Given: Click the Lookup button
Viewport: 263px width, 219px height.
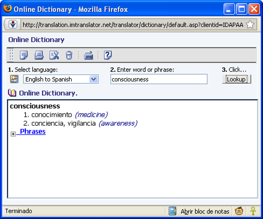Looking at the screenshot, I should coord(236,79).
